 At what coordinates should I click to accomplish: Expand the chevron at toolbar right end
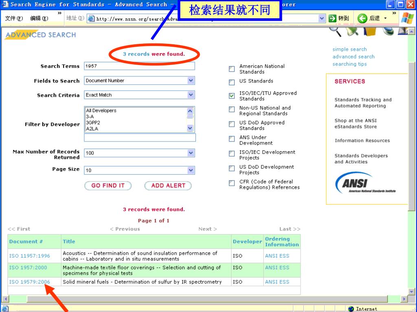[394, 13]
